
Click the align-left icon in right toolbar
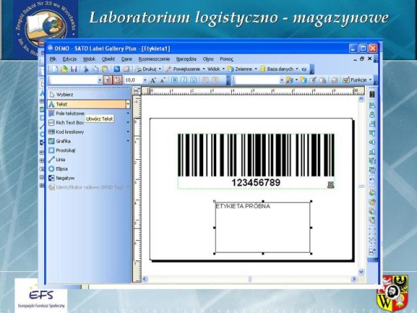click(x=372, y=106)
